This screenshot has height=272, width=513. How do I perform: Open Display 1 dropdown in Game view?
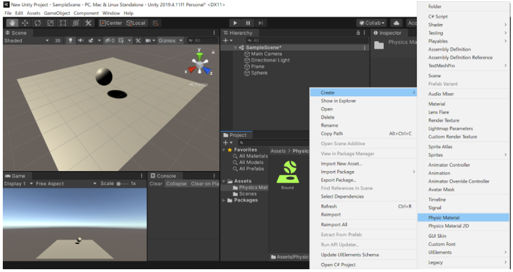(x=19, y=183)
